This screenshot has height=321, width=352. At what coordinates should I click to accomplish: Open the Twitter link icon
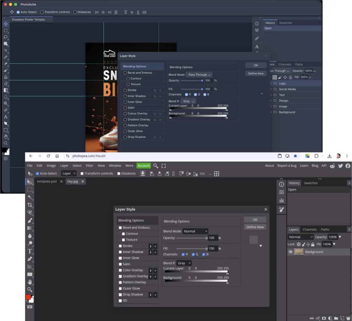tap(341, 166)
